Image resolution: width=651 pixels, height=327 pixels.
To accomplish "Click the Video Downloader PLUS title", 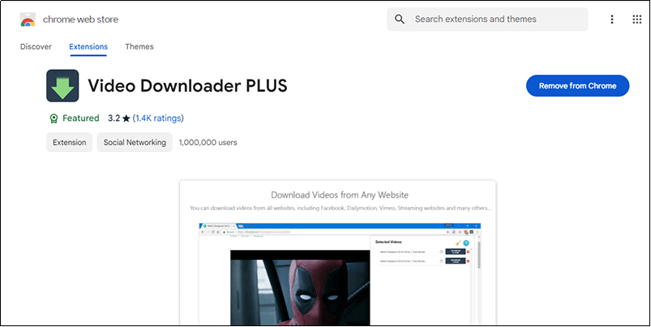I will coord(187,85).
